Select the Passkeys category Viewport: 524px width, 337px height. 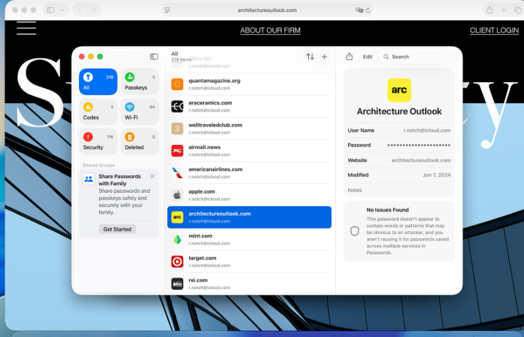pos(140,82)
